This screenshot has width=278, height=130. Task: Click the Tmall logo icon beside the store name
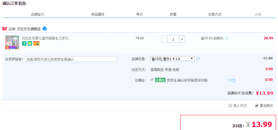(x=5, y=29)
